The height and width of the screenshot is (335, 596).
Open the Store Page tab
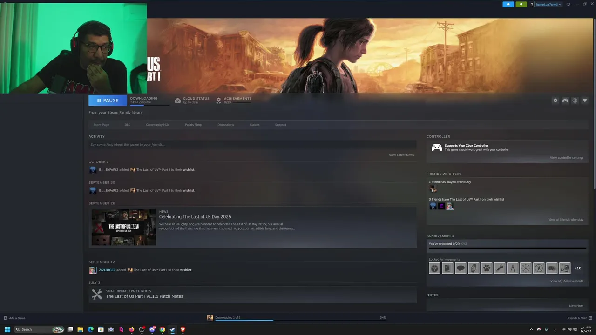point(101,125)
